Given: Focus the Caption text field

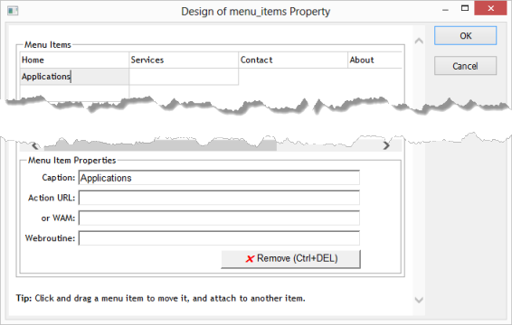Looking at the screenshot, I should [x=219, y=178].
